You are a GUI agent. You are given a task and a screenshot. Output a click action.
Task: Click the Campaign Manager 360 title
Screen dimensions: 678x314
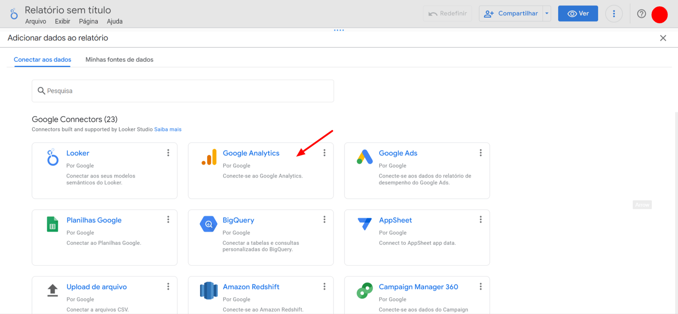[x=418, y=287]
